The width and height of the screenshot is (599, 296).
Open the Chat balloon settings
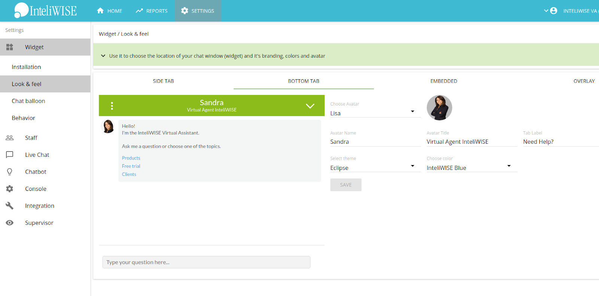click(45, 101)
